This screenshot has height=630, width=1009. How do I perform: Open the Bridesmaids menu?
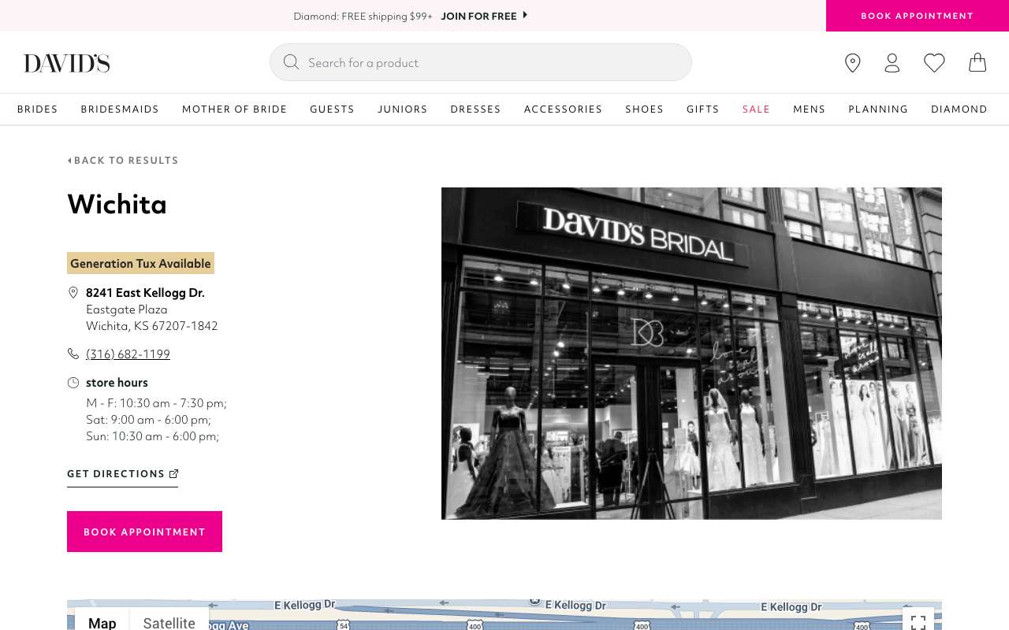120,109
